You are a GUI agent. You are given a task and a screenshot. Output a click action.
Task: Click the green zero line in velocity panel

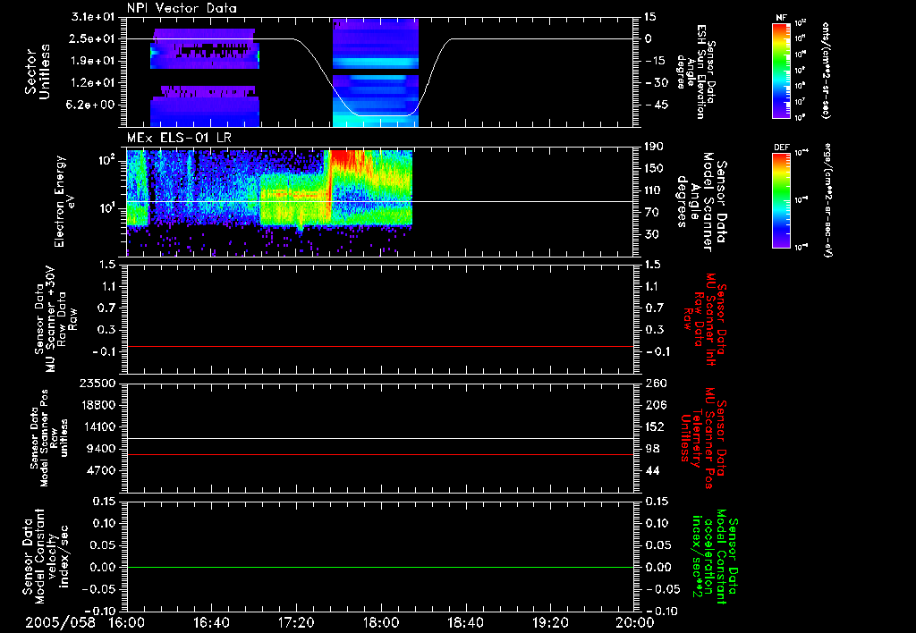[x=380, y=567]
